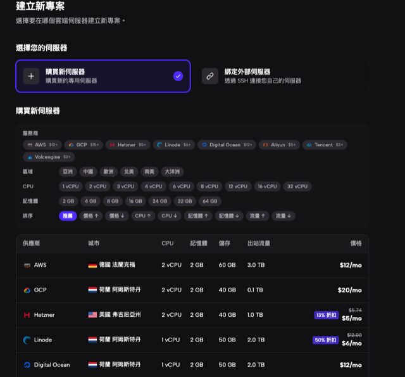Image resolution: width=405 pixels, height=377 pixels.
Task: Select the 北美 region filter
Action: tap(129, 172)
